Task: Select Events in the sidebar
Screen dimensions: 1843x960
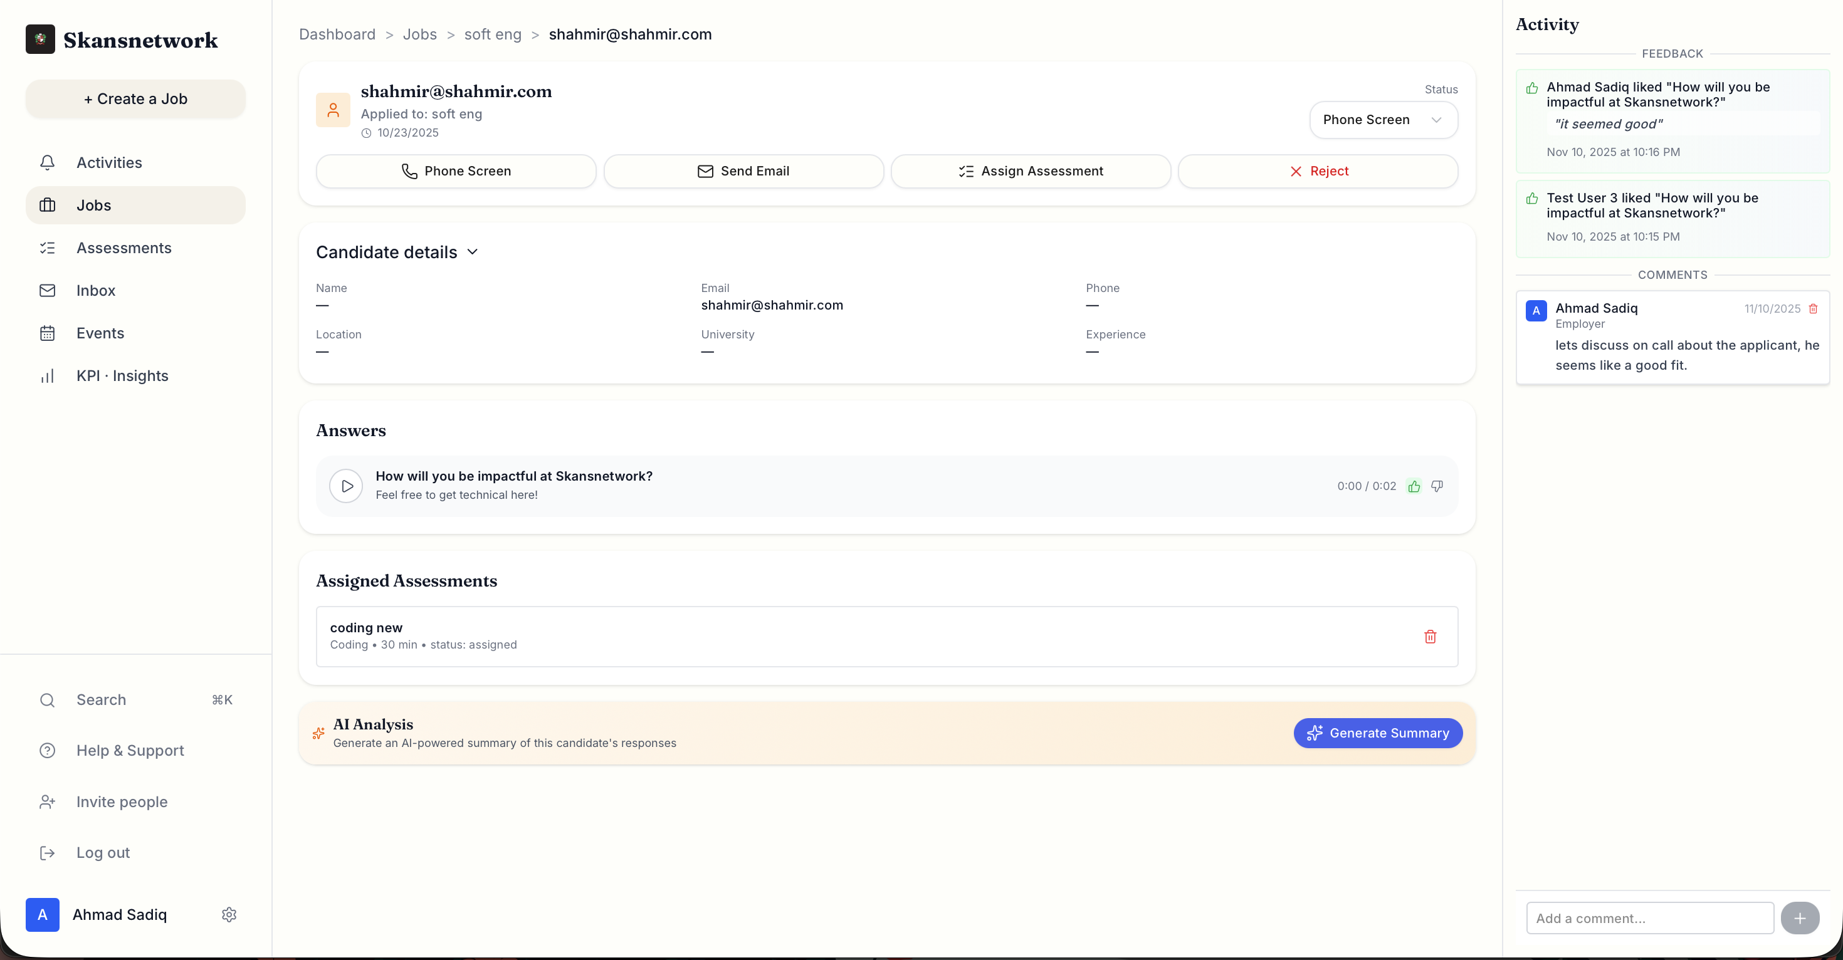Action: coord(100,333)
